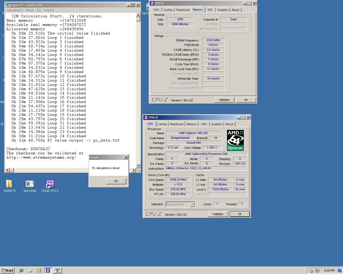Switch to CPU tab in Memory window
The width and height of the screenshot is (343, 274).
point(156,10)
